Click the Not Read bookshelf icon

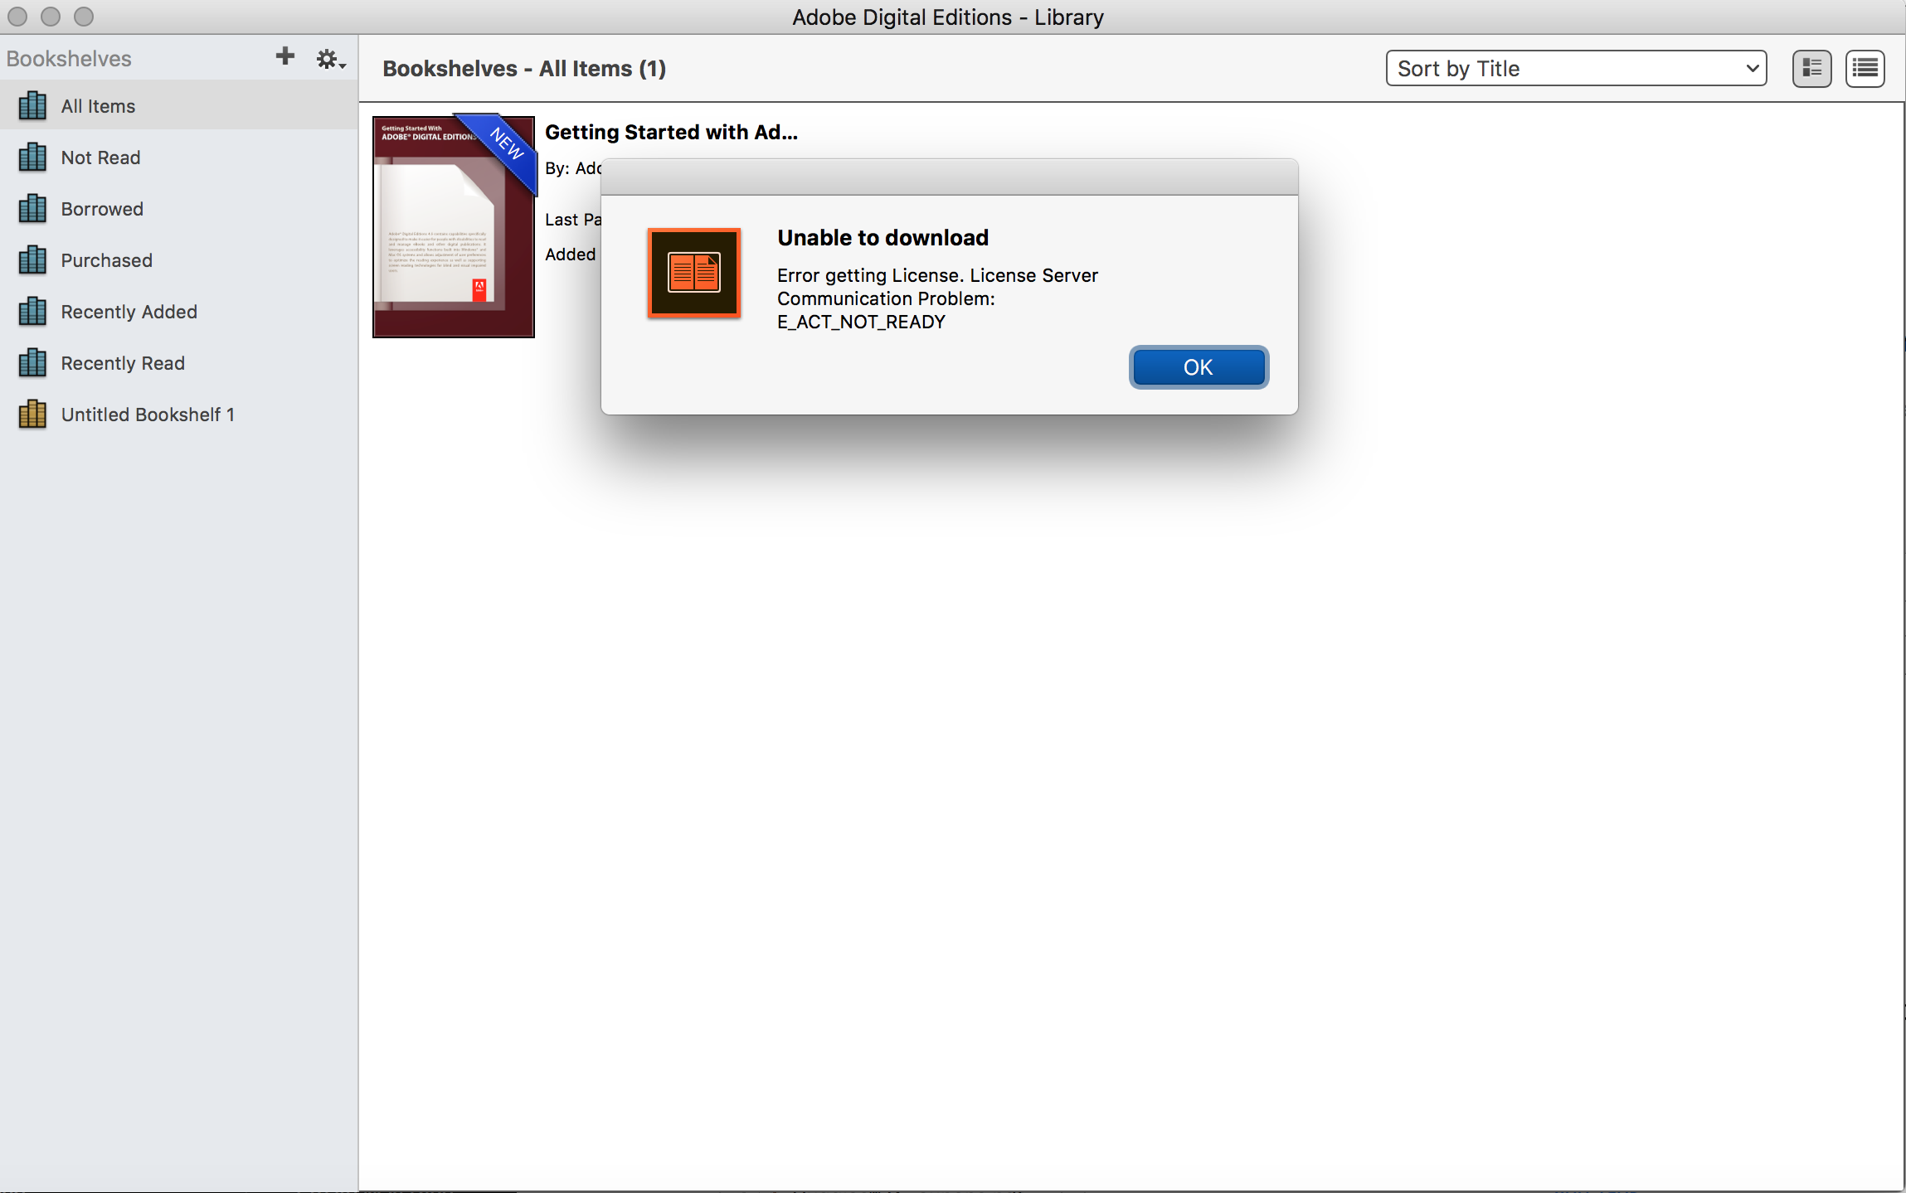click(x=32, y=157)
